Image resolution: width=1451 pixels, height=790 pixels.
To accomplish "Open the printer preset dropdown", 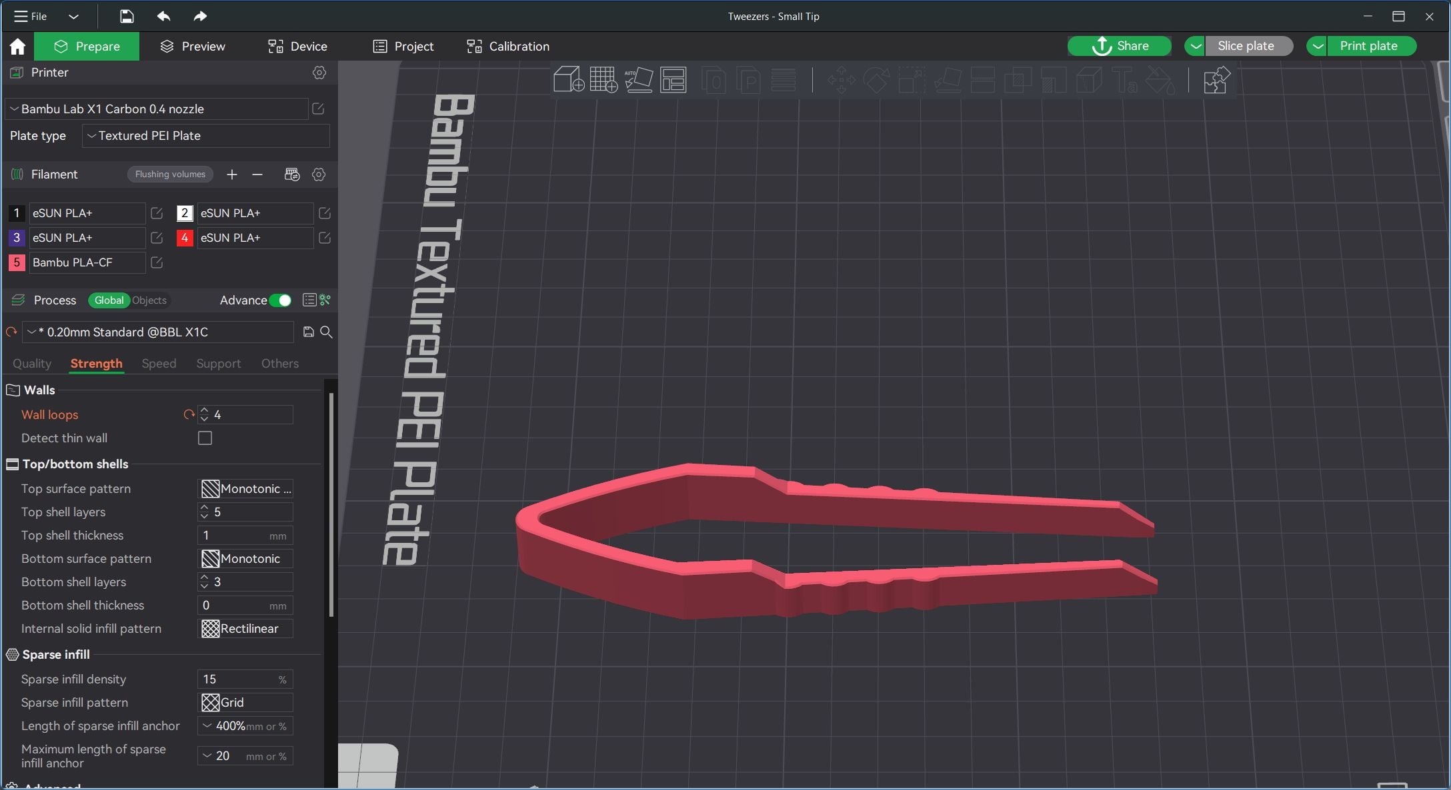I will point(157,109).
